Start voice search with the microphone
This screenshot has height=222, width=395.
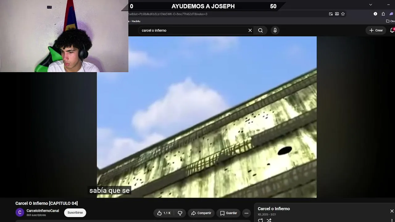tap(275, 30)
